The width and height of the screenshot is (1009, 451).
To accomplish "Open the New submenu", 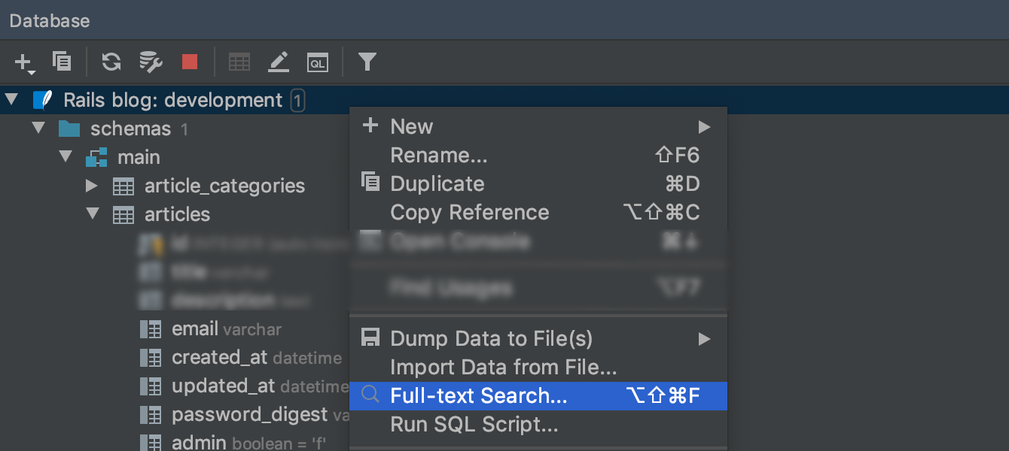I will 412,126.
